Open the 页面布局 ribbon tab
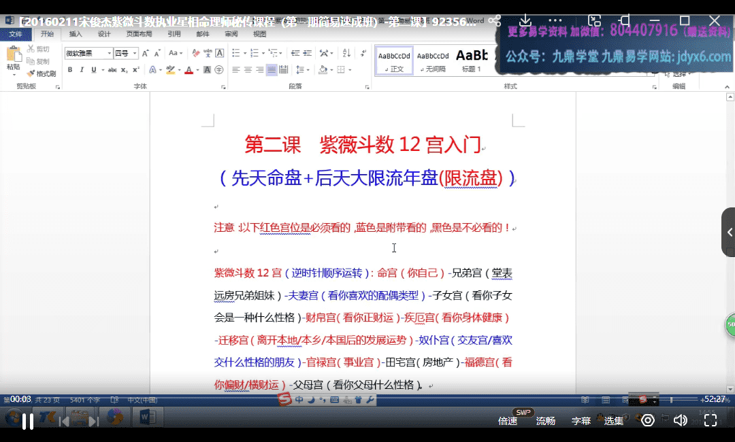Screen dimensions: 735x442 [x=139, y=34]
